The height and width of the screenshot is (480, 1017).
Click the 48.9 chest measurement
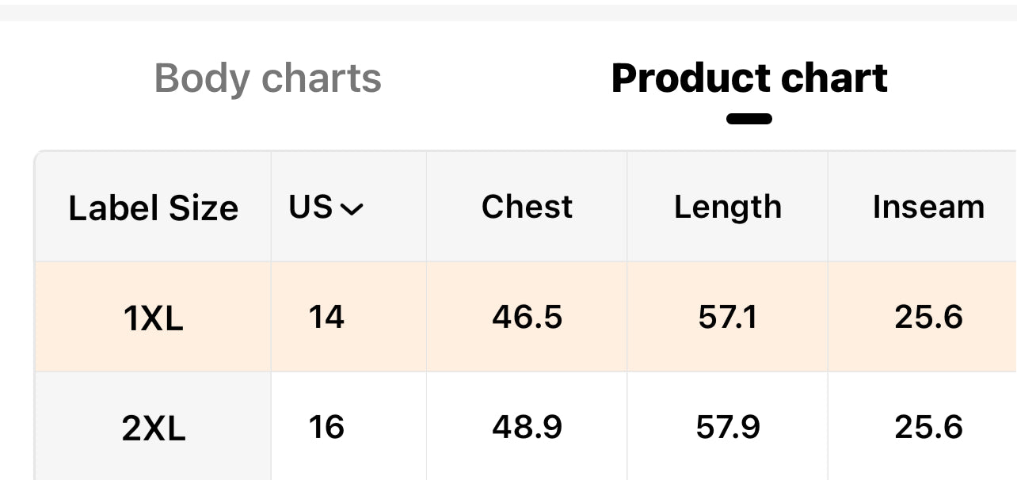[x=527, y=428]
